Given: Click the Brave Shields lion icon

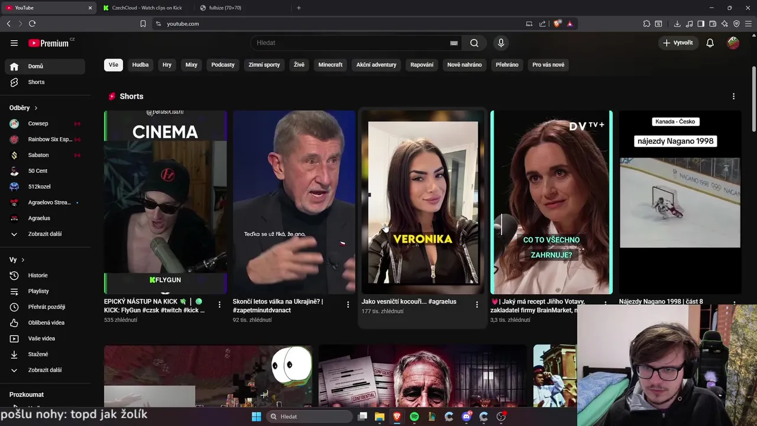Looking at the screenshot, I should 557,24.
